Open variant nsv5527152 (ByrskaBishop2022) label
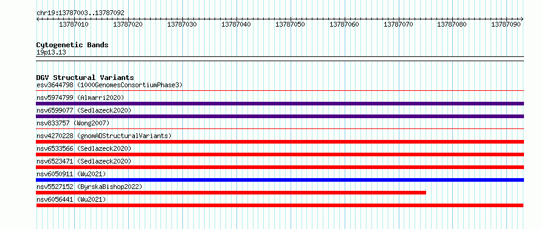Image resolution: width=541 pixels, height=229 pixels. pos(89,187)
